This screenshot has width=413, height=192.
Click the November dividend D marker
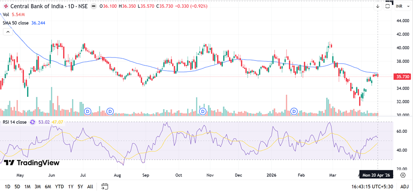(203, 111)
